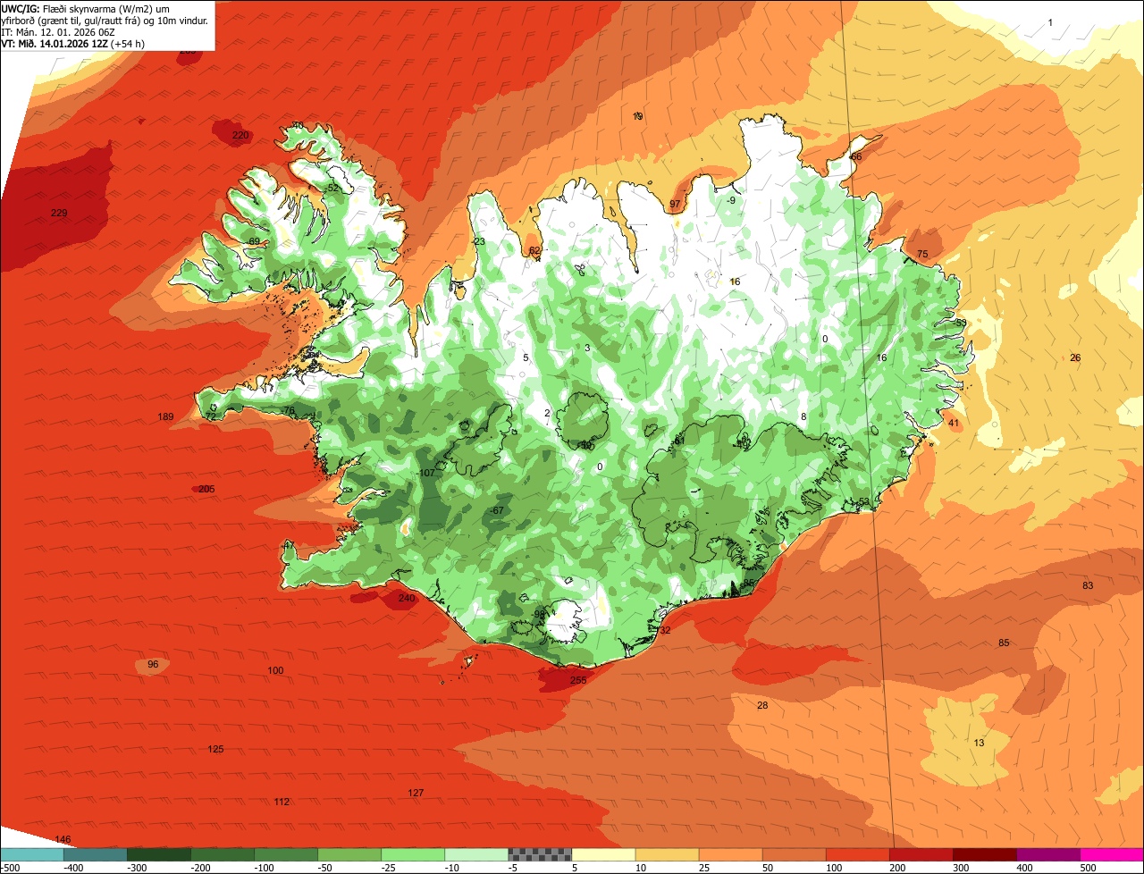Click the darkest green -300 to -200 legend swatch
1144x874 pixels.
[x=158, y=854]
